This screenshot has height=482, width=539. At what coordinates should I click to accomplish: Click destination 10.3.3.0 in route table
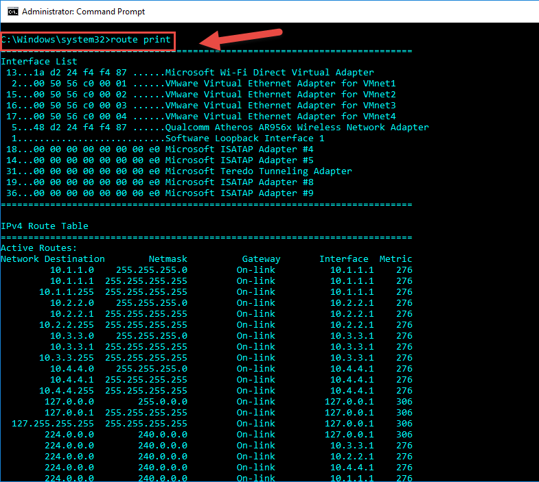pos(72,336)
